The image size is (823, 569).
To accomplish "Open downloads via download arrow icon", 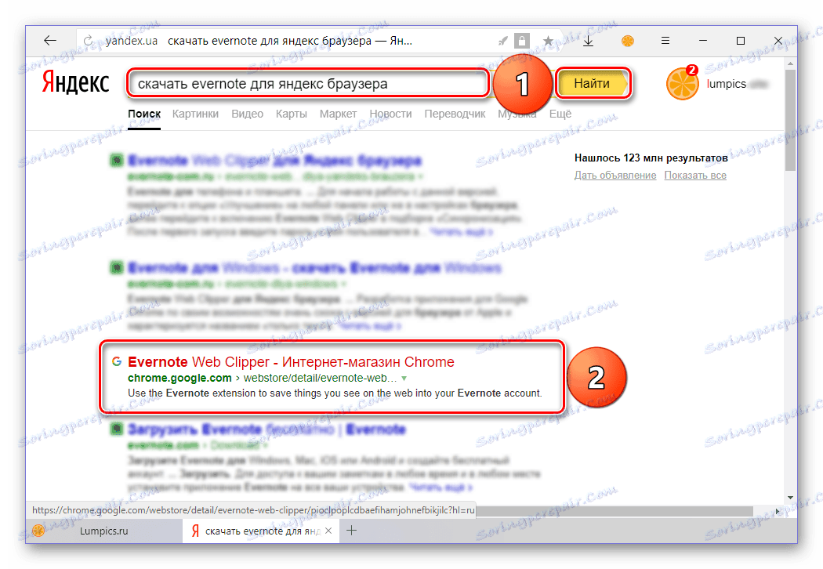I will 589,41.
